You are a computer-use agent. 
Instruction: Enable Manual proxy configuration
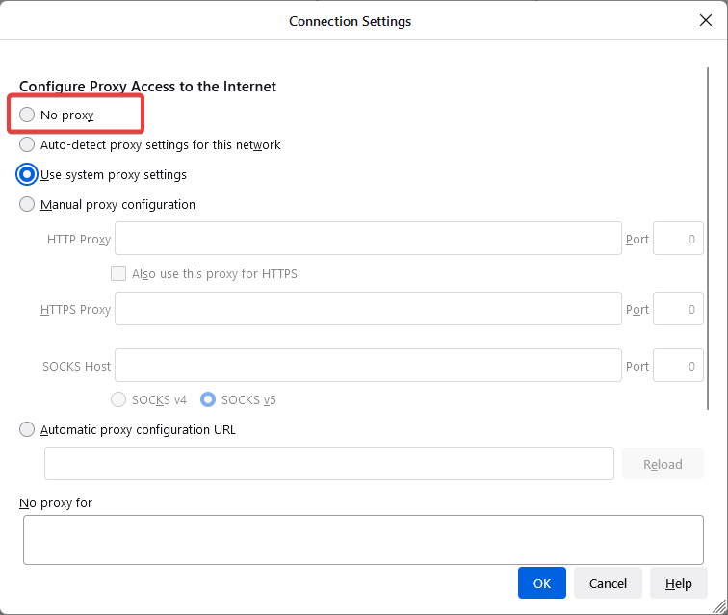point(27,205)
